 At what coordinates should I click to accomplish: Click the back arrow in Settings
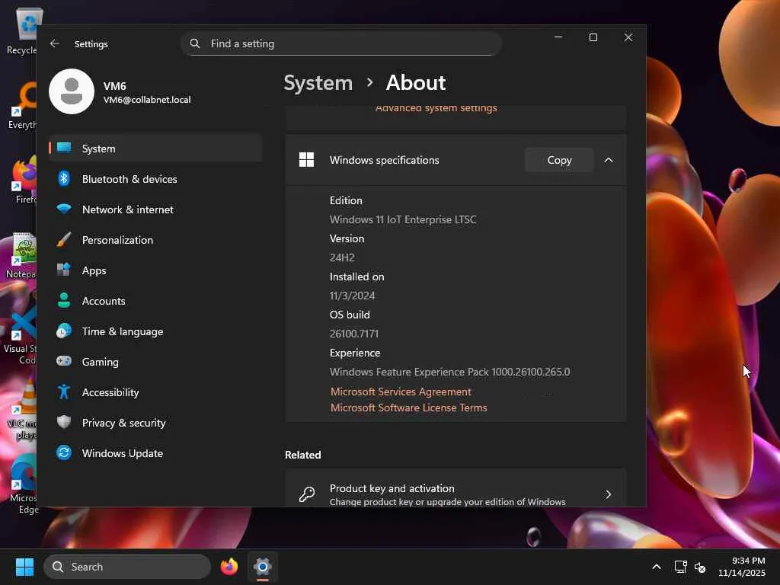[x=55, y=43]
